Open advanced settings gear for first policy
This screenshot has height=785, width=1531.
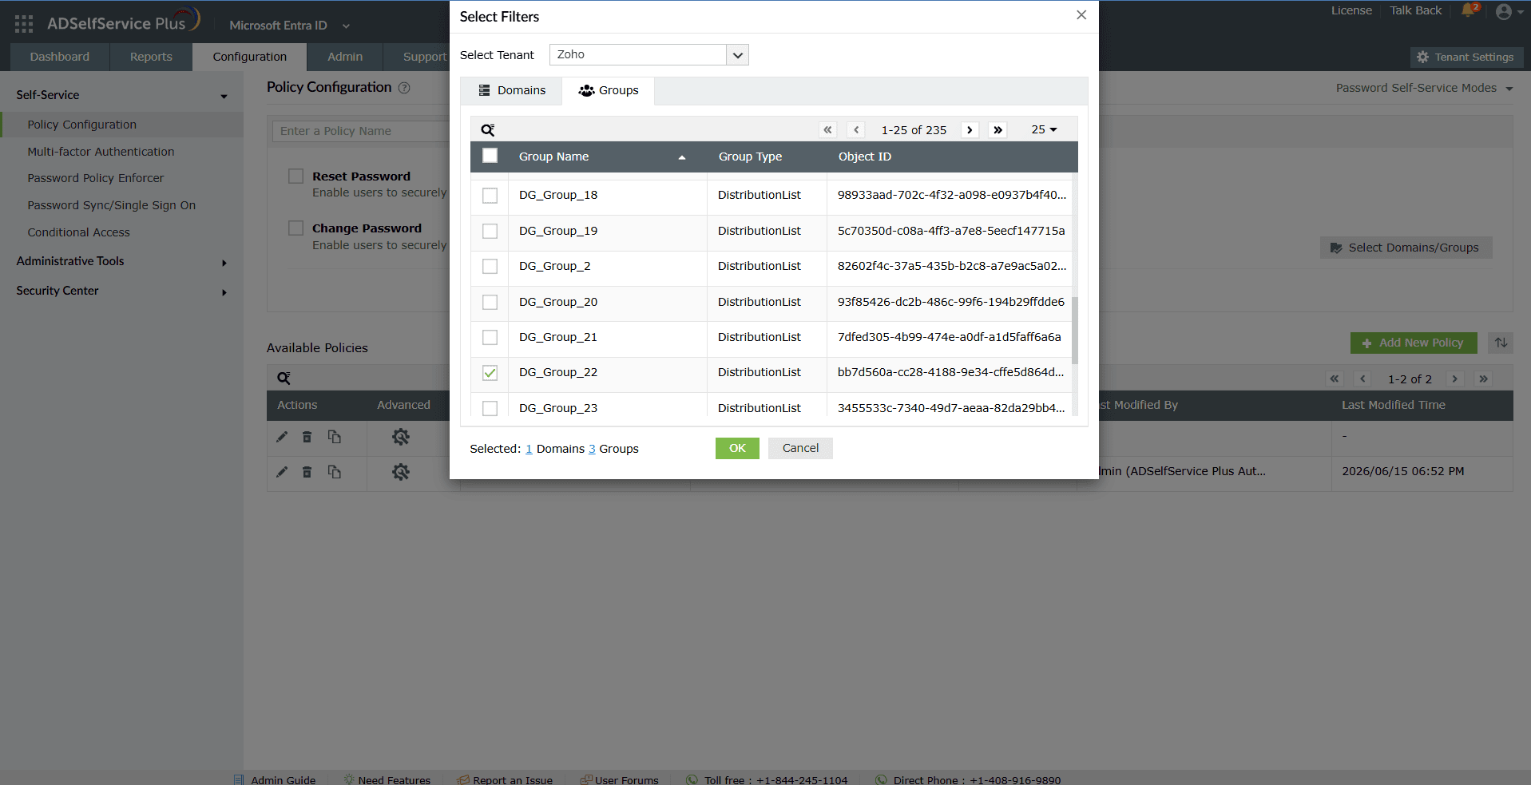(401, 437)
